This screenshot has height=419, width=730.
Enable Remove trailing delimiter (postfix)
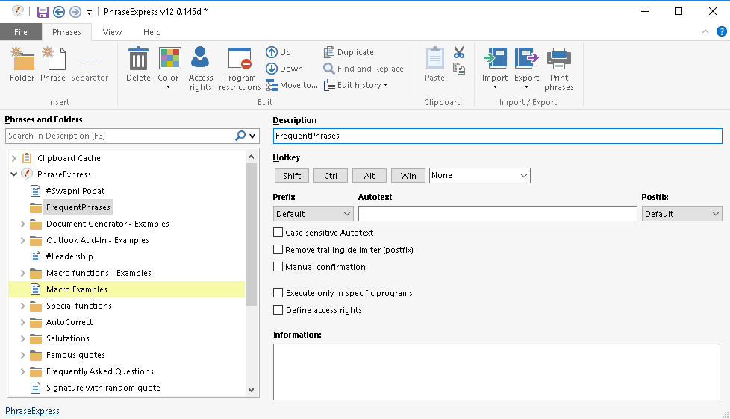click(x=278, y=250)
